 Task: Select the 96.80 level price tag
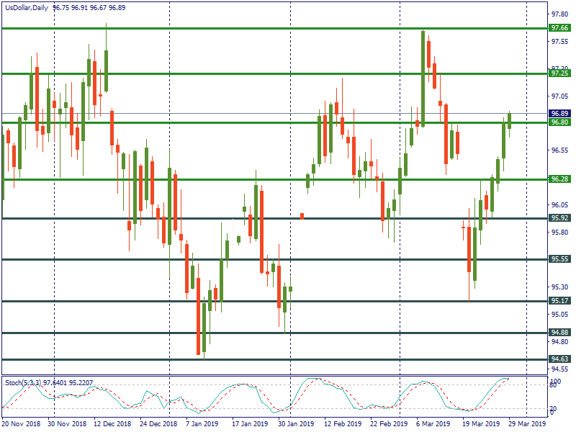pos(559,122)
